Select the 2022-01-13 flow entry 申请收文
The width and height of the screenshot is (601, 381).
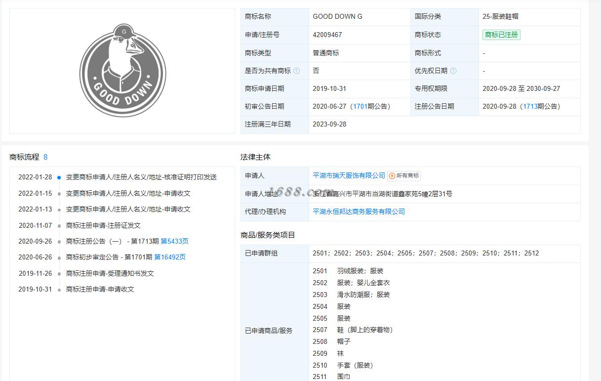coord(128,209)
